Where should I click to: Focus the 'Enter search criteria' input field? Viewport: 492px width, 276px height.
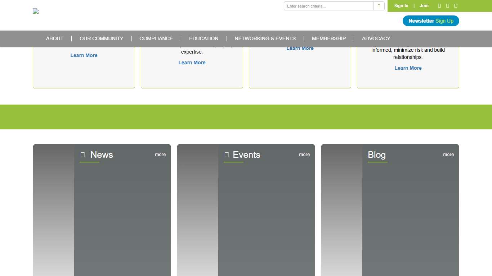[x=328, y=6]
